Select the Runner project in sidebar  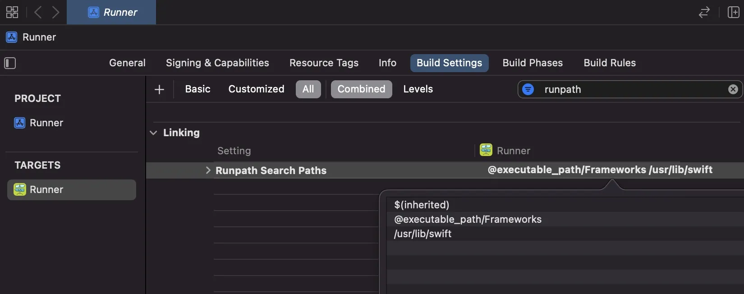tap(46, 123)
